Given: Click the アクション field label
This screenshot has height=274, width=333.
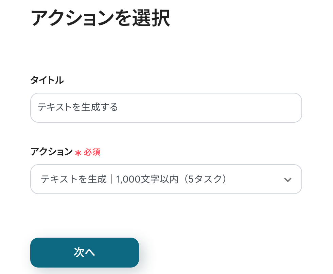Looking at the screenshot, I should pyautogui.click(x=52, y=152).
